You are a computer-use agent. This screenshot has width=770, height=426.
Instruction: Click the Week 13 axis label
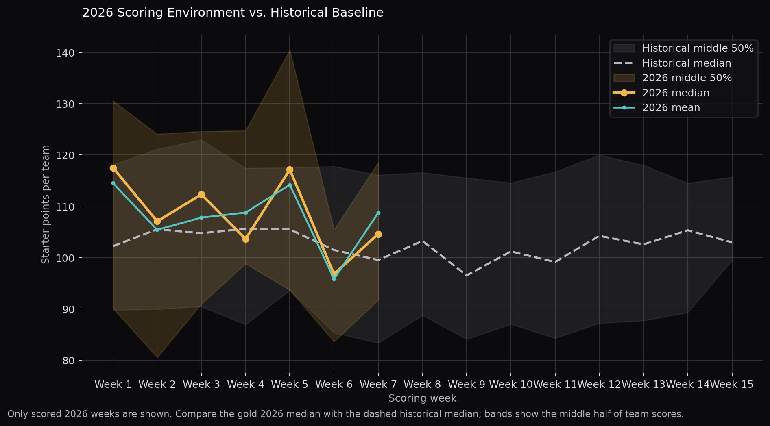pos(643,384)
